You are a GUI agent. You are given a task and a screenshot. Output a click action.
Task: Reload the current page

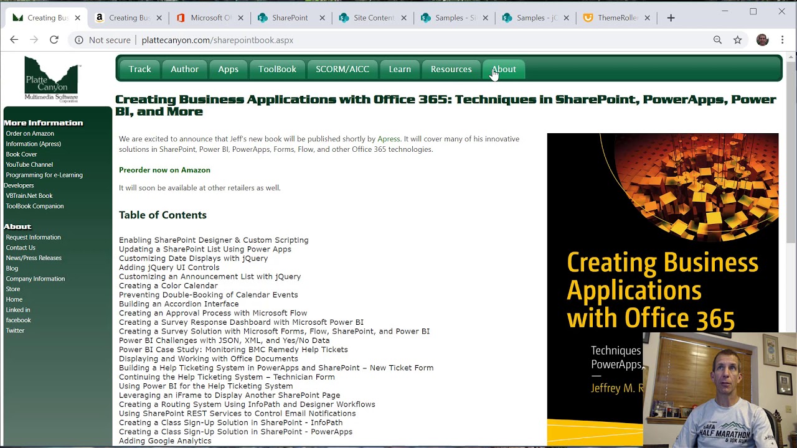[x=54, y=40]
